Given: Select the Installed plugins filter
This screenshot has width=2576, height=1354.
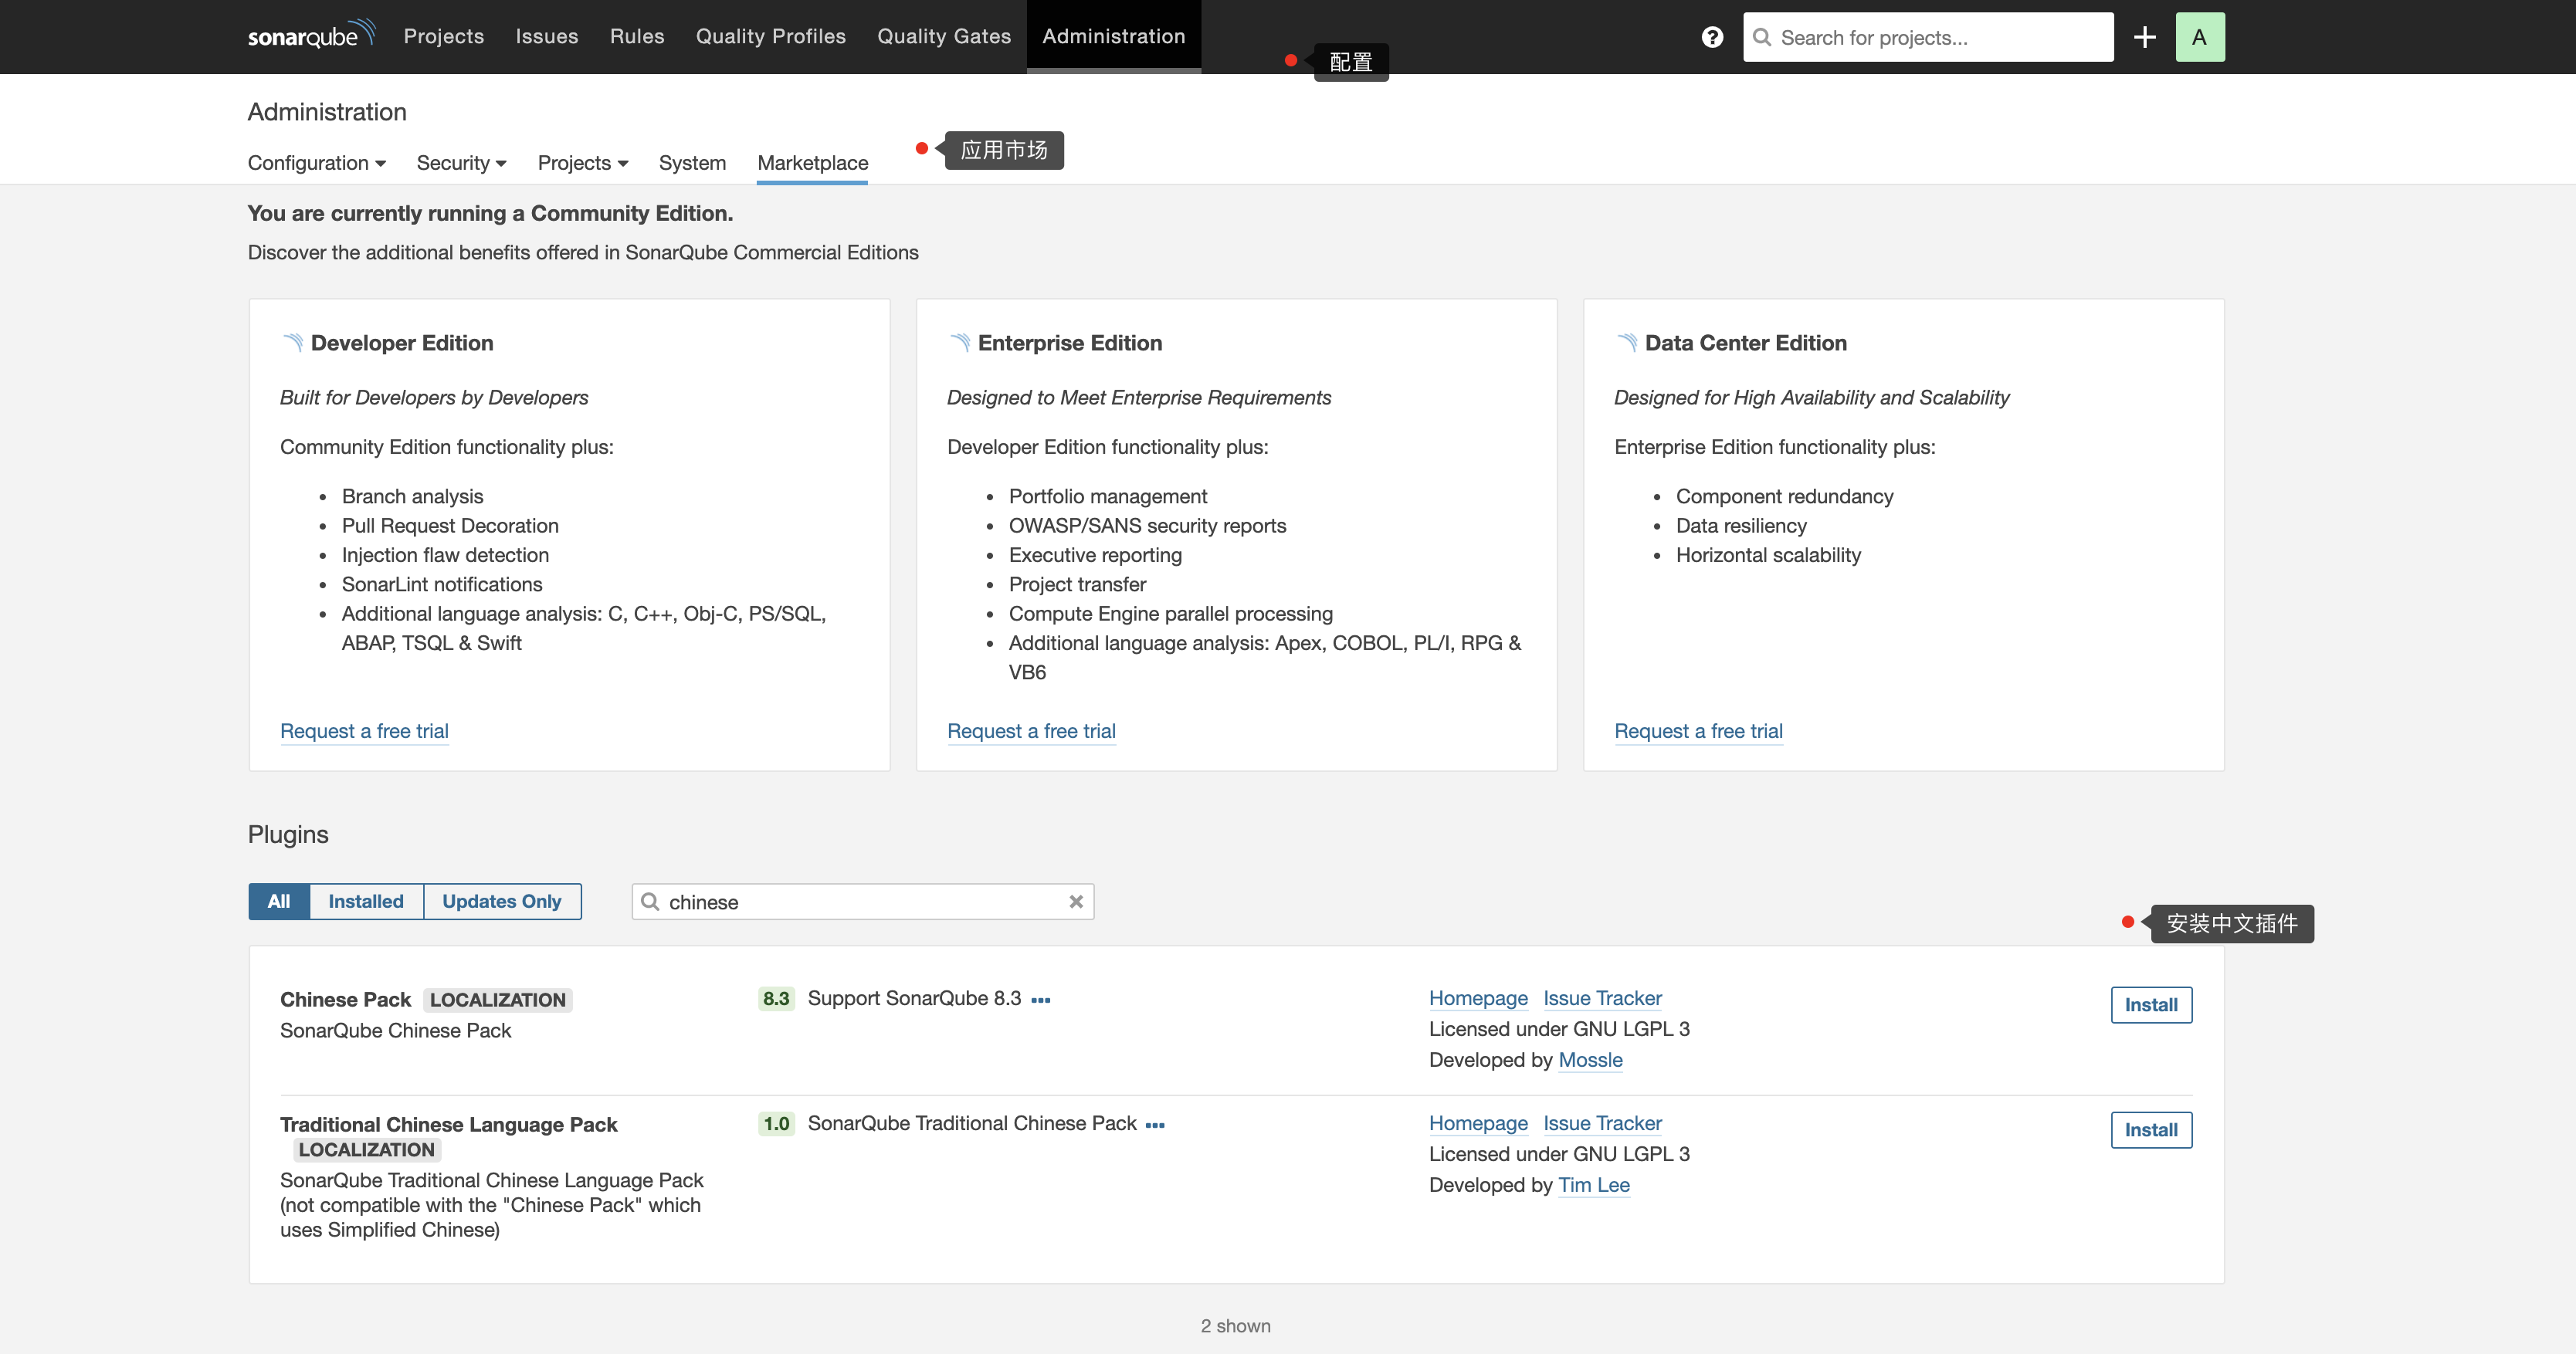Looking at the screenshot, I should pyautogui.click(x=365, y=901).
